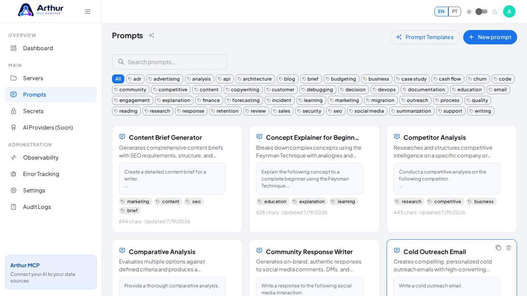Click the Arthur MCP Adapter logo
This screenshot has width=527, height=296.
[41, 10]
